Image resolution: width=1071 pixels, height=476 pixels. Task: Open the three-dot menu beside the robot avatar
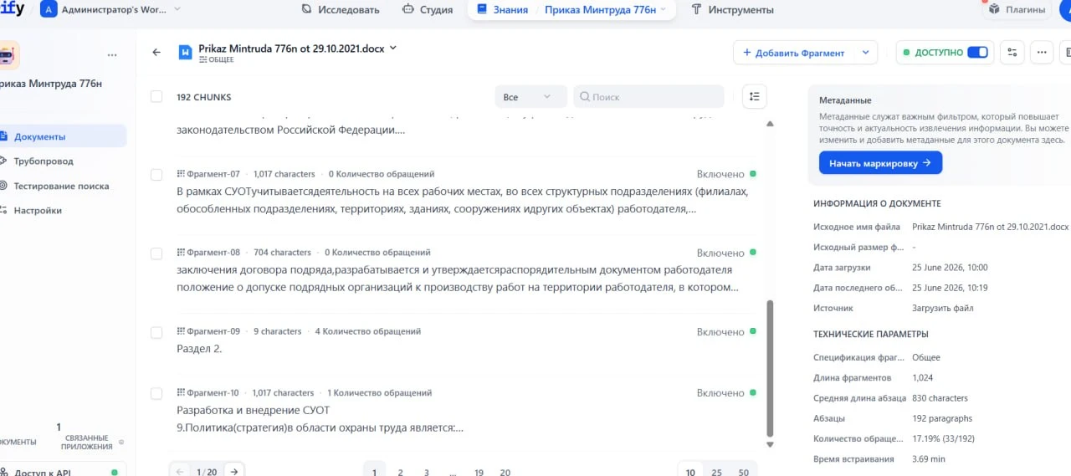[x=112, y=55]
